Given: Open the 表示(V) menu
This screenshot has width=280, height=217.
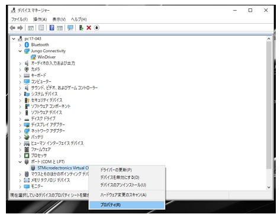Looking at the screenshot, I should (59, 20).
